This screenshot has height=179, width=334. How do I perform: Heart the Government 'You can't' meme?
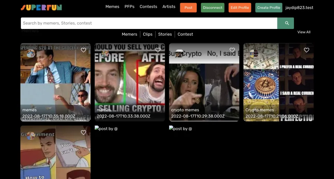click(83, 132)
